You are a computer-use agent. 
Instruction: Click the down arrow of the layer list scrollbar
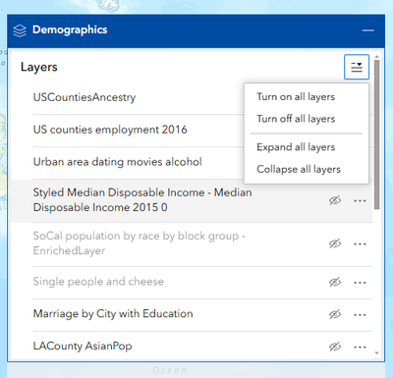pyautogui.click(x=377, y=353)
